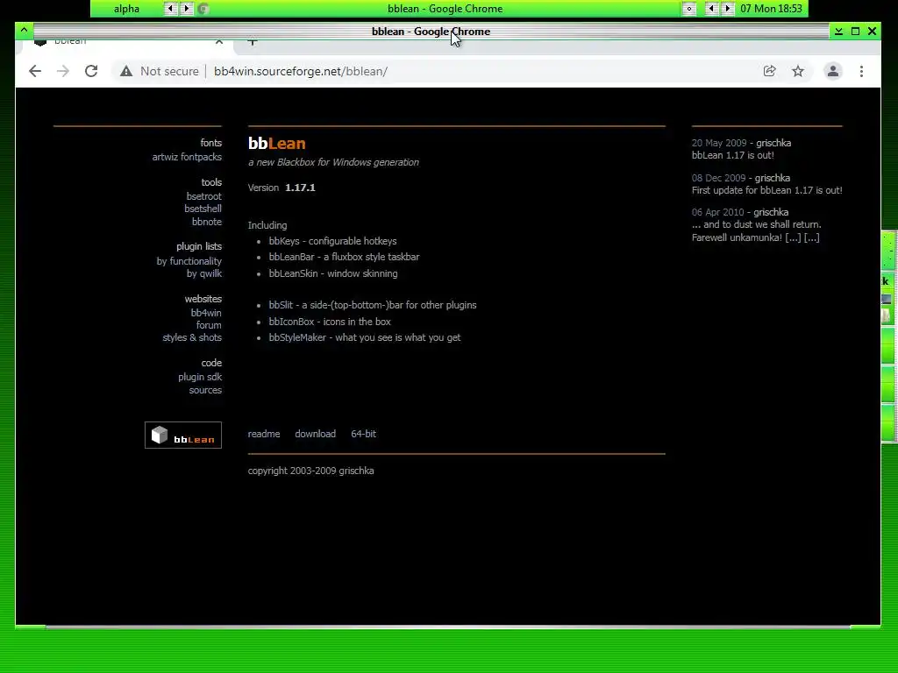Open the forum link
Screen dimensions: 898x673
click(209, 325)
